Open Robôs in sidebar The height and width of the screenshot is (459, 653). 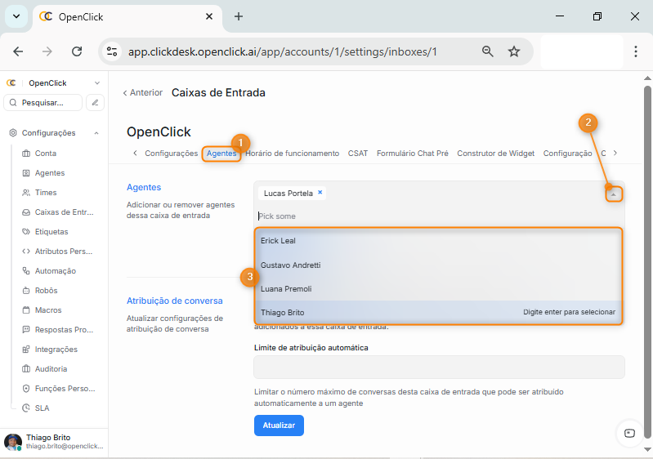point(46,291)
